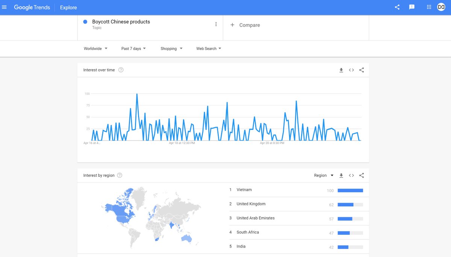Edit the Boycott Chinese products term
Image resolution: width=451 pixels, height=257 pixels.
coord(121,22)
